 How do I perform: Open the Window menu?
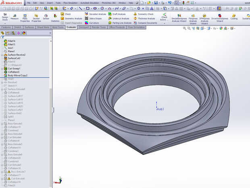pyautogui.click(x=122, y=3)
